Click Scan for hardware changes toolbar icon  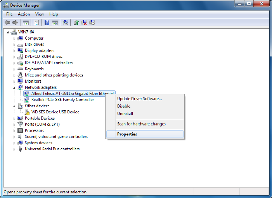point(66,23)
